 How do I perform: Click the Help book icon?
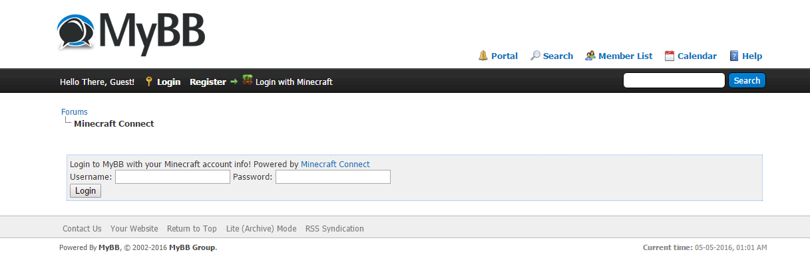[x=734, y=56]
